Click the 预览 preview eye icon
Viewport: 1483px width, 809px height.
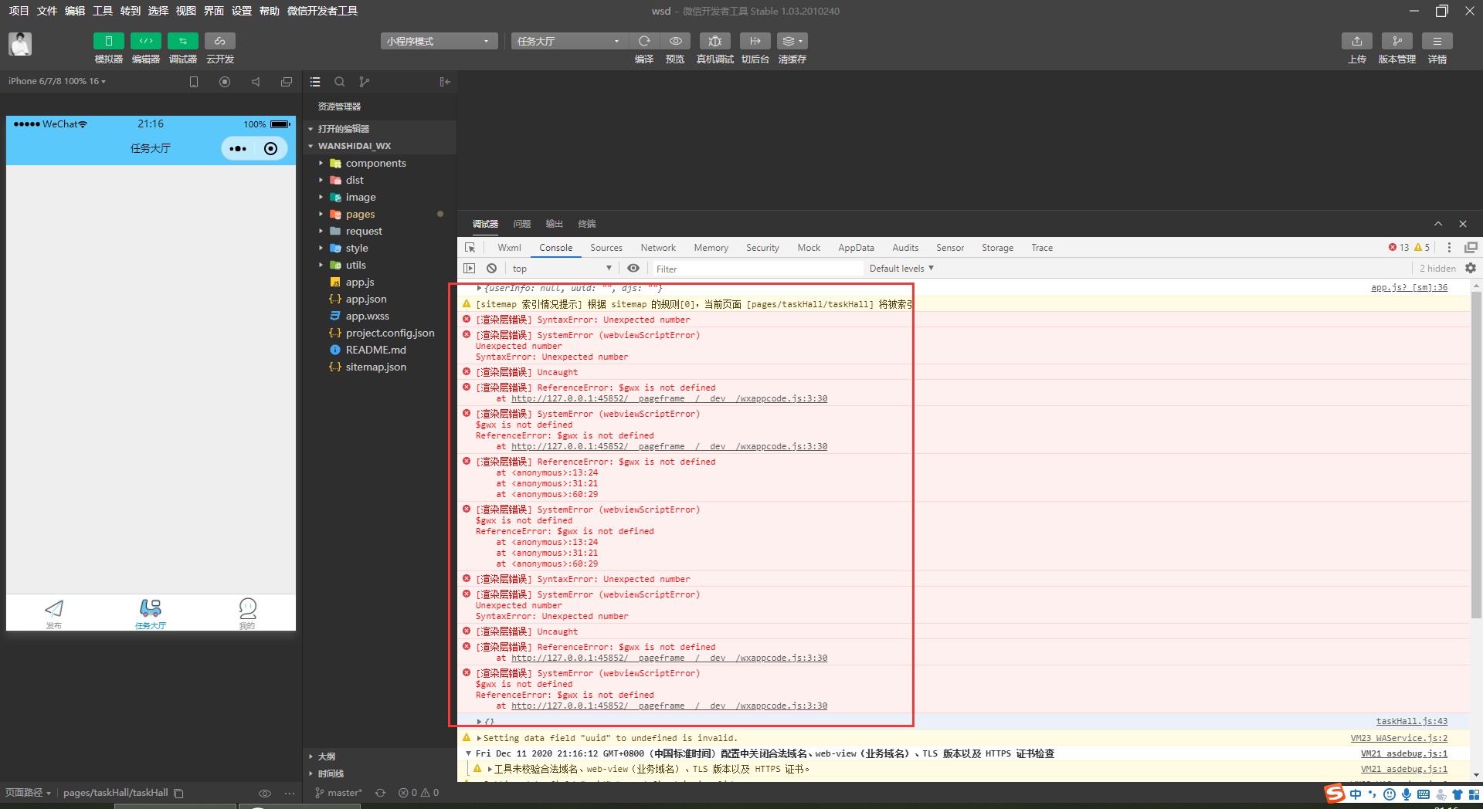[x=675, y=41]
